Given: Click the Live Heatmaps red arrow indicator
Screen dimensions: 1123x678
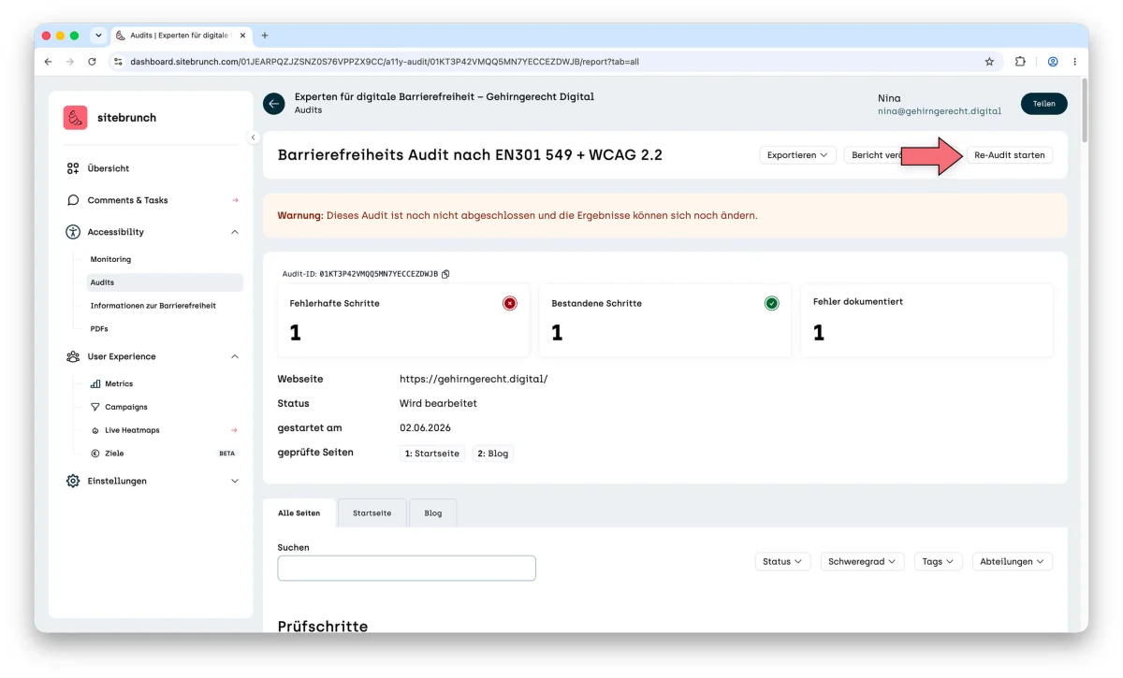Looking at the screenshot, I should click(235, 430).
